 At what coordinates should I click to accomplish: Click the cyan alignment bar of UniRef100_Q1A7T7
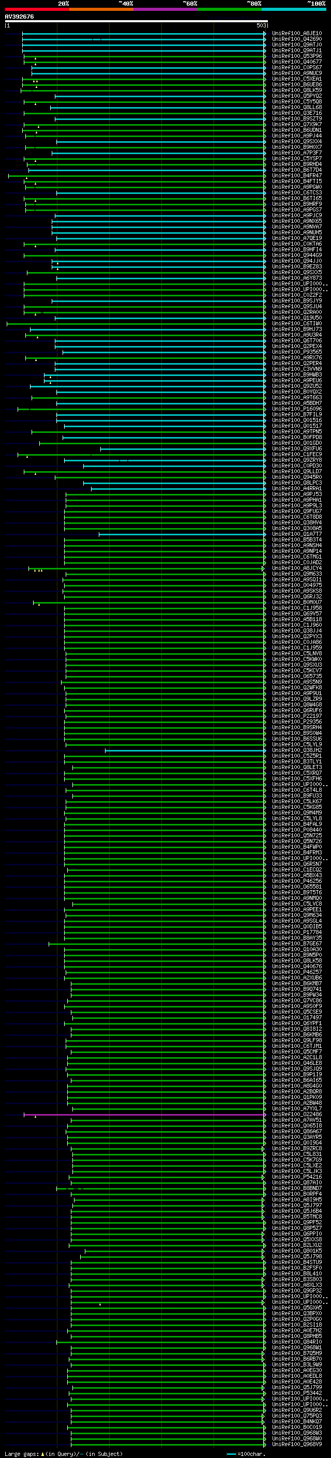click(182, 534)
